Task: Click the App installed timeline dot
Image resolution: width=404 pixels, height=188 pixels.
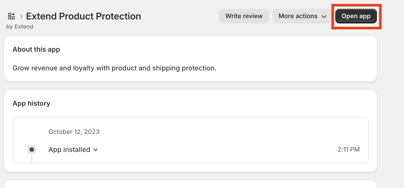Action: (x=32, y=150)
